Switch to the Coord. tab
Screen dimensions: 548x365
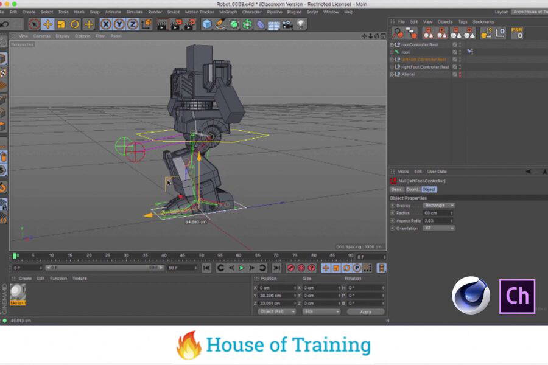point(412,189)
